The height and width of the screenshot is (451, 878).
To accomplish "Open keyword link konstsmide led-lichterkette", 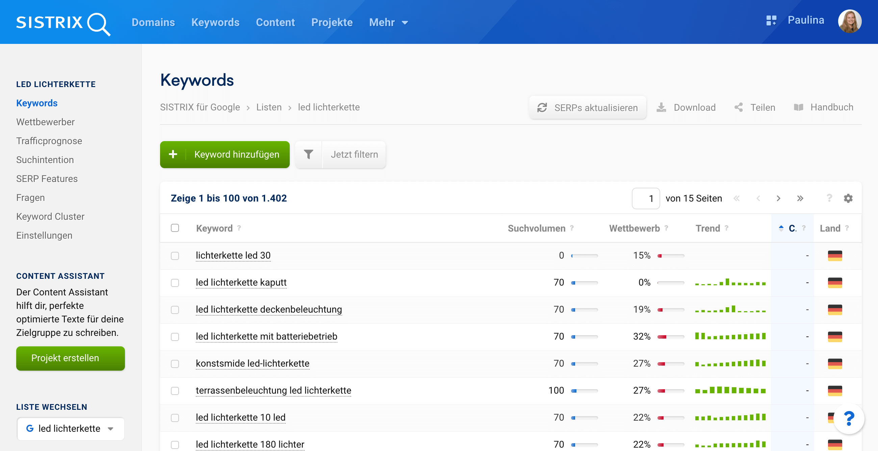I will [253, 364].
